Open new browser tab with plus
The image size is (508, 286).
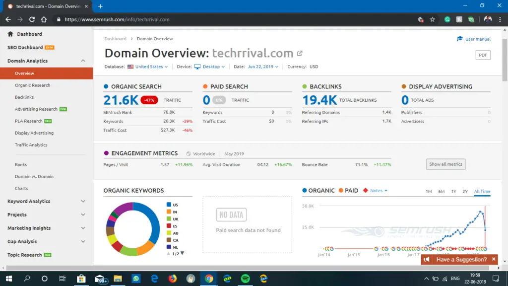tap(100, 6)
